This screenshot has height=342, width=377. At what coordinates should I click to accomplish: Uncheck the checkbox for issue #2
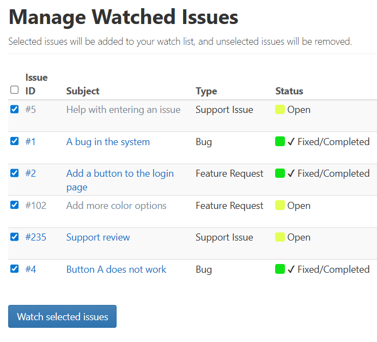[15, 173]
